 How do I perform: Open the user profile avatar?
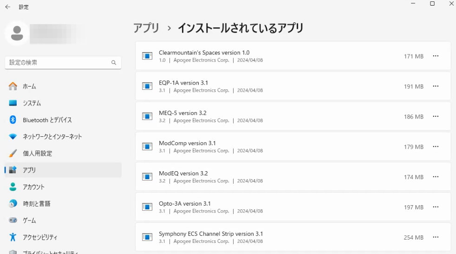pos(17,33)
